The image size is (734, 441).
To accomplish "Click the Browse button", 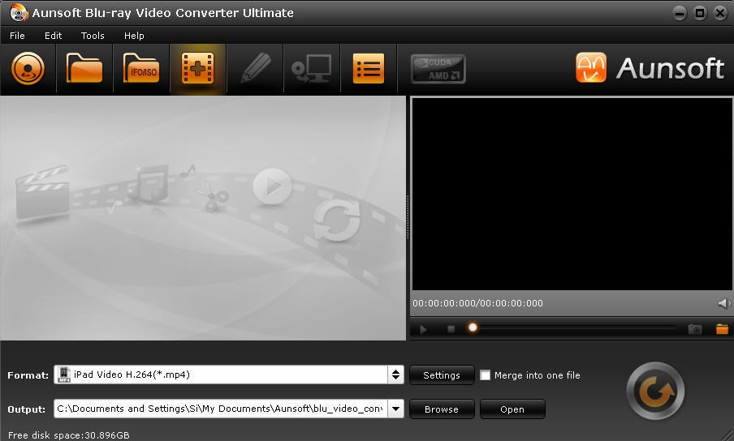I will click(x=442, y=409).
